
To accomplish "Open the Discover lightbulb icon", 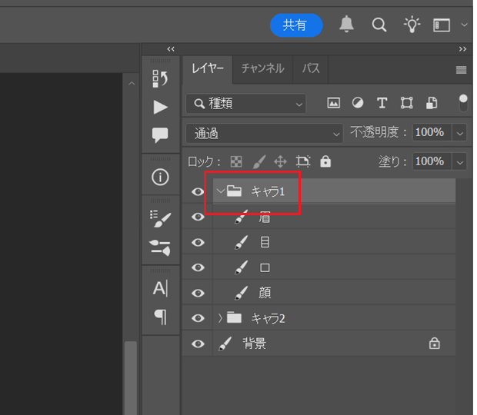I will coord(412,25).
